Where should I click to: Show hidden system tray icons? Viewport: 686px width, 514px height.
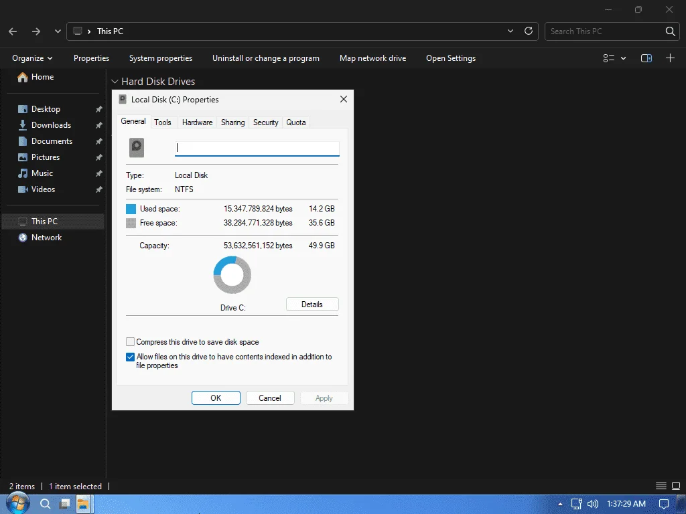pyautogui.click(x=560, y=504)
